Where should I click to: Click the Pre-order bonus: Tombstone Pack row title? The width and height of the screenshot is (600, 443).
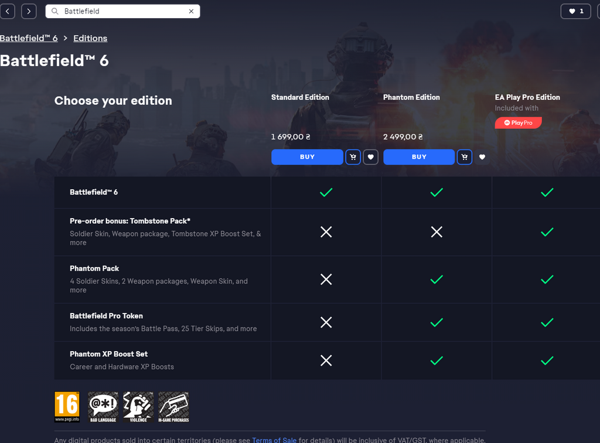click(130, 221)
